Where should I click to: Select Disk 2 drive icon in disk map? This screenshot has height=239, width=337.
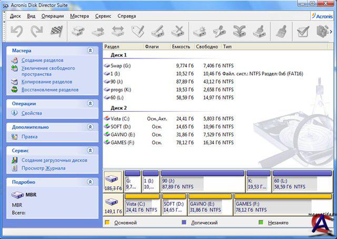(113, 203)
